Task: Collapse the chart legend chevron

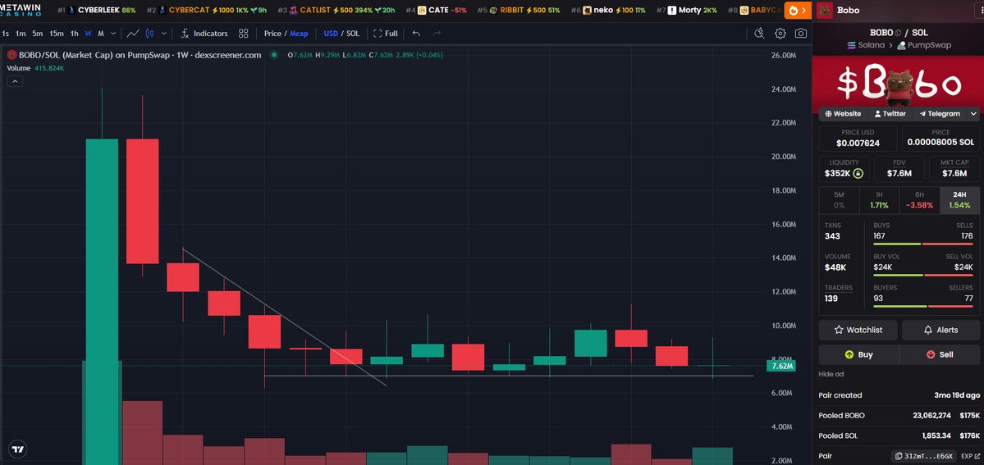Action: [x=15, y=81]
